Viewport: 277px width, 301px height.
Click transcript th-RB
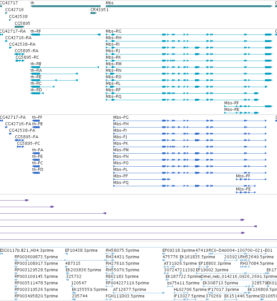tap(65, 67)
